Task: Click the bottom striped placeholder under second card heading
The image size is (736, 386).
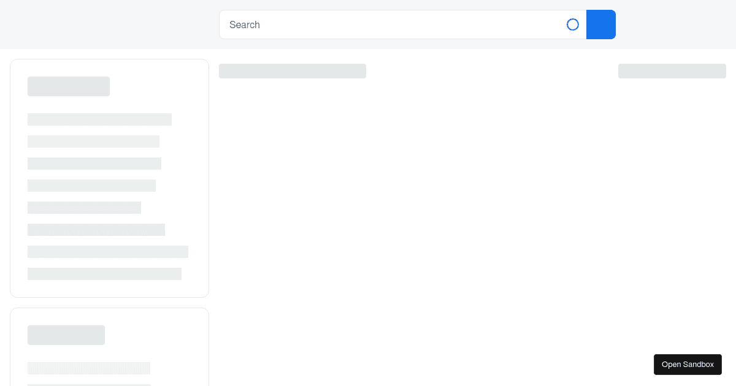Action: coord(89,385)
